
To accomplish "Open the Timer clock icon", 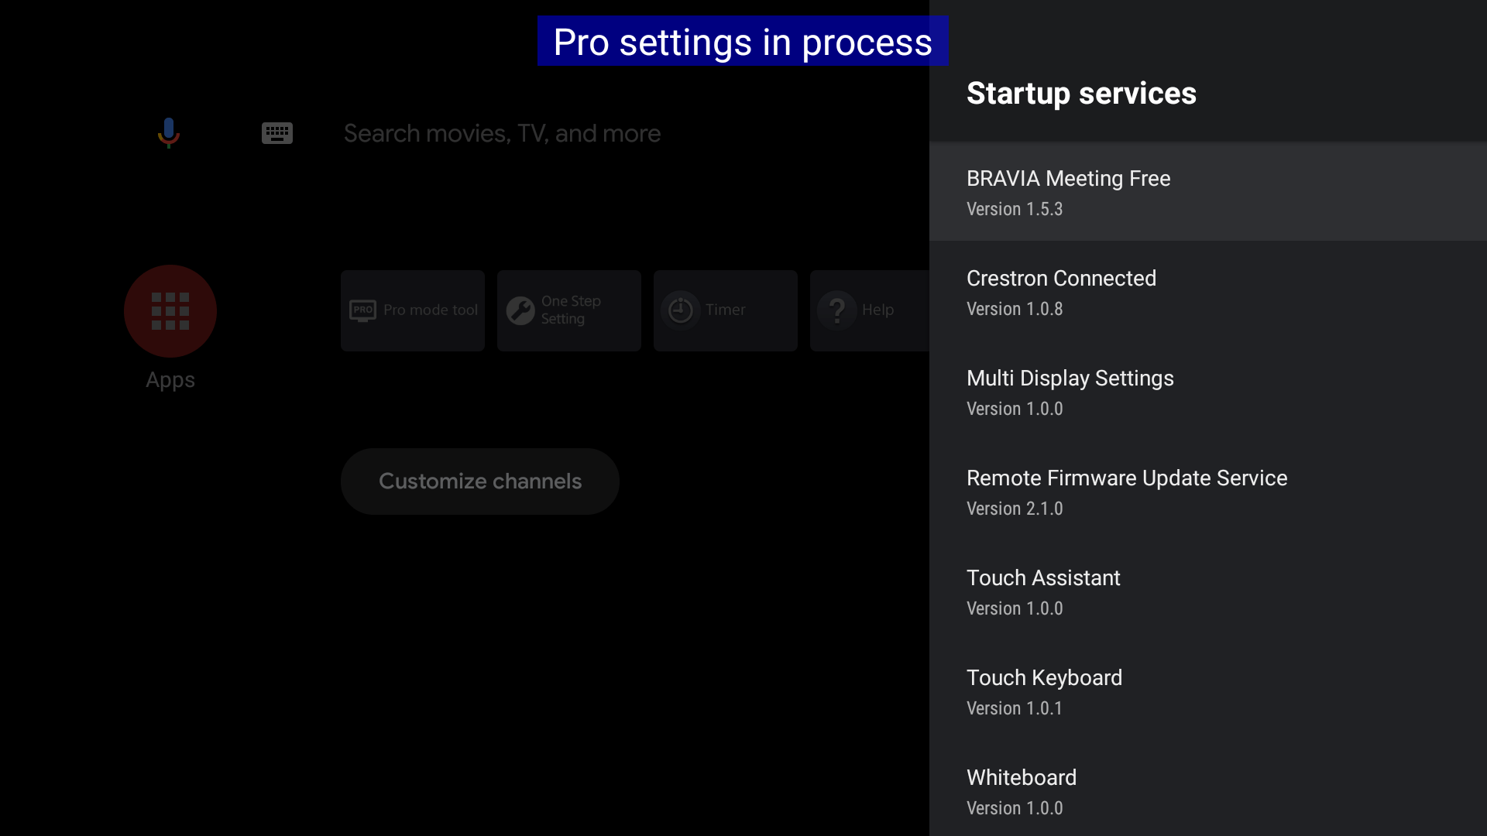I will (681, 310).
